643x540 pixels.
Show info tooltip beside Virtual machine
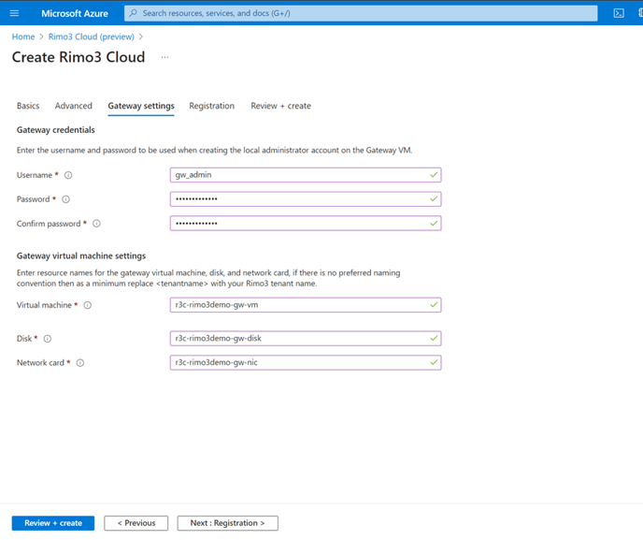(87, 305)
